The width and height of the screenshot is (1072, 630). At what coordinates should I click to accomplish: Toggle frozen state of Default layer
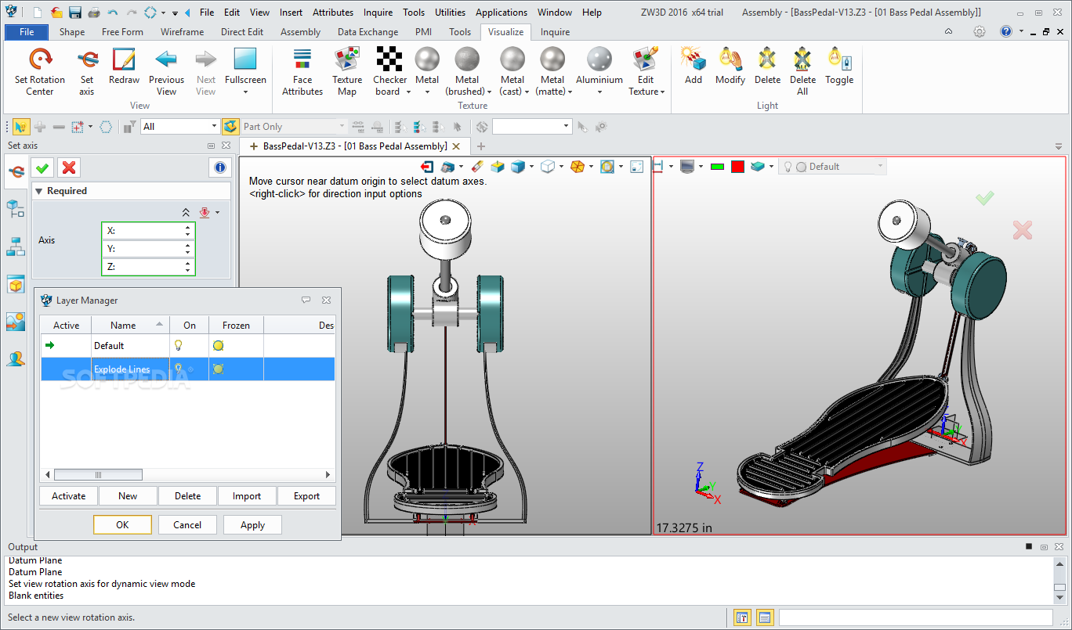[x=218, y=345]
